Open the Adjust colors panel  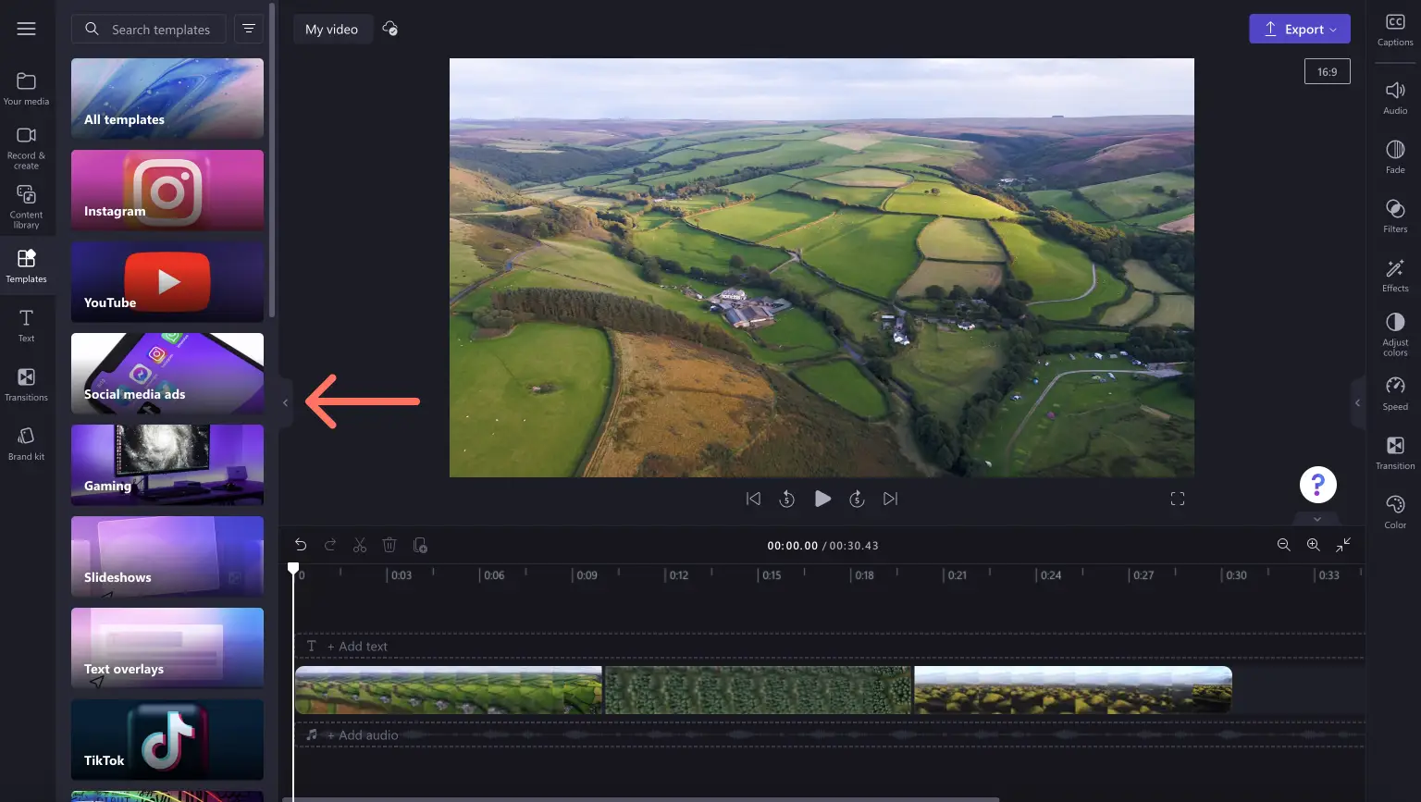pos(1395,334)
